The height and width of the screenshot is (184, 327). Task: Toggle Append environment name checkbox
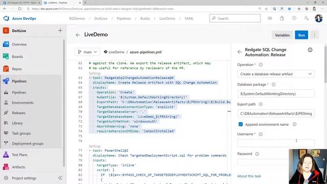tap(241, 124)
